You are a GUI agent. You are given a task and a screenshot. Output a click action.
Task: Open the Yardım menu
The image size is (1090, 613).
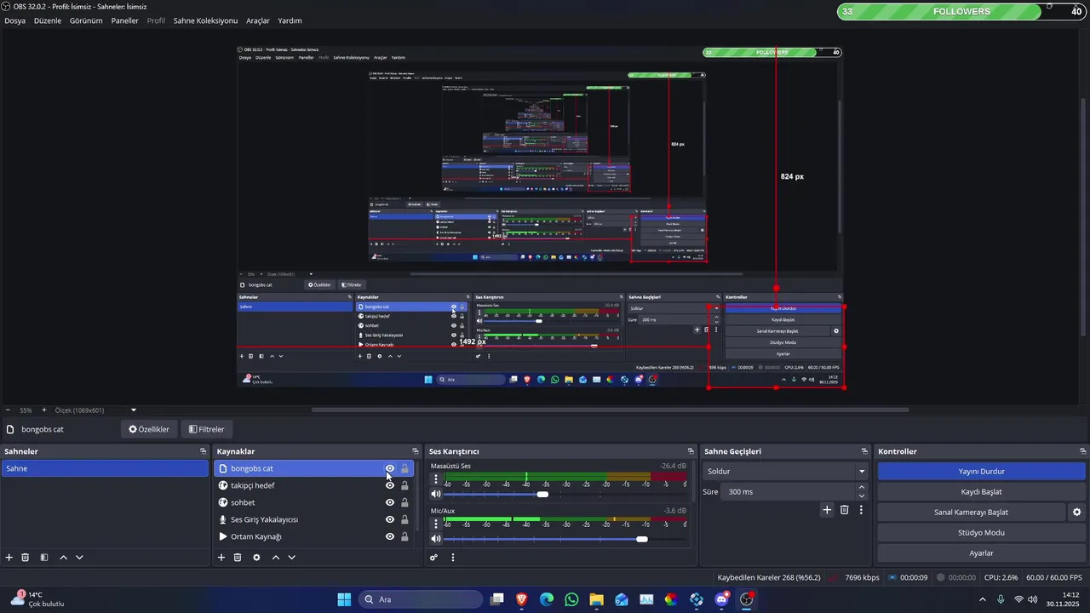point(290,20)
